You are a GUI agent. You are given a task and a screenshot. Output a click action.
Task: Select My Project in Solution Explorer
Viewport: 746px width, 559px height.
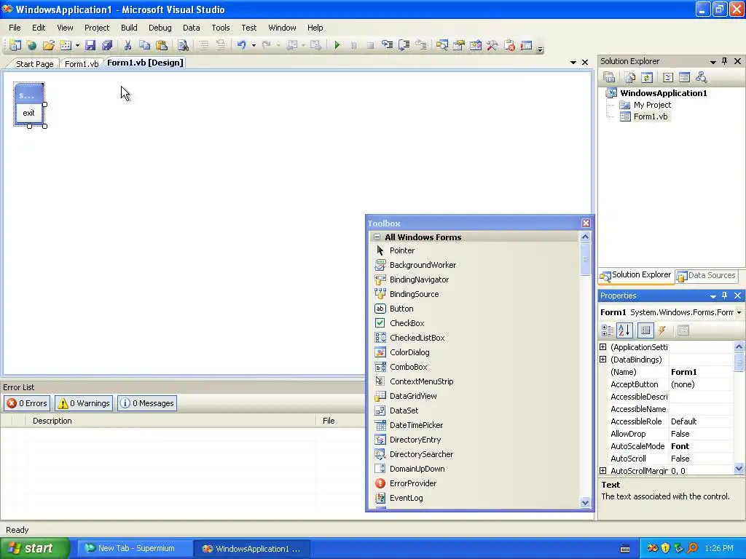tap(652, 105)
